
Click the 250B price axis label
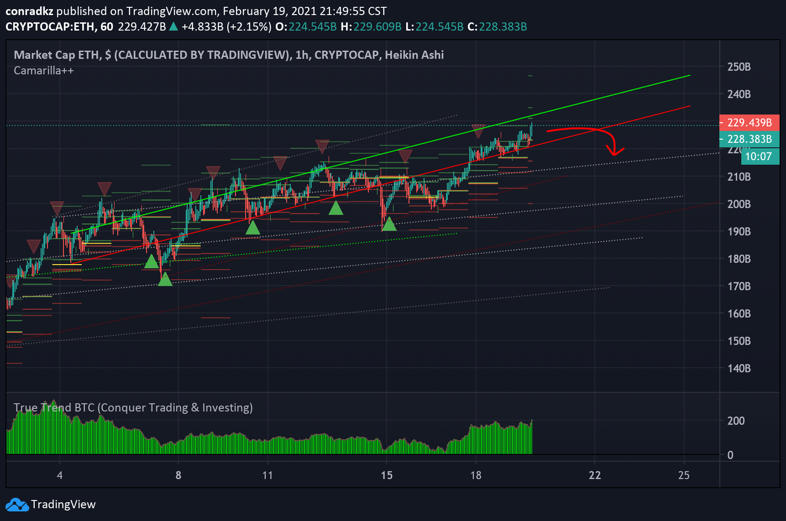pos(739,67)
